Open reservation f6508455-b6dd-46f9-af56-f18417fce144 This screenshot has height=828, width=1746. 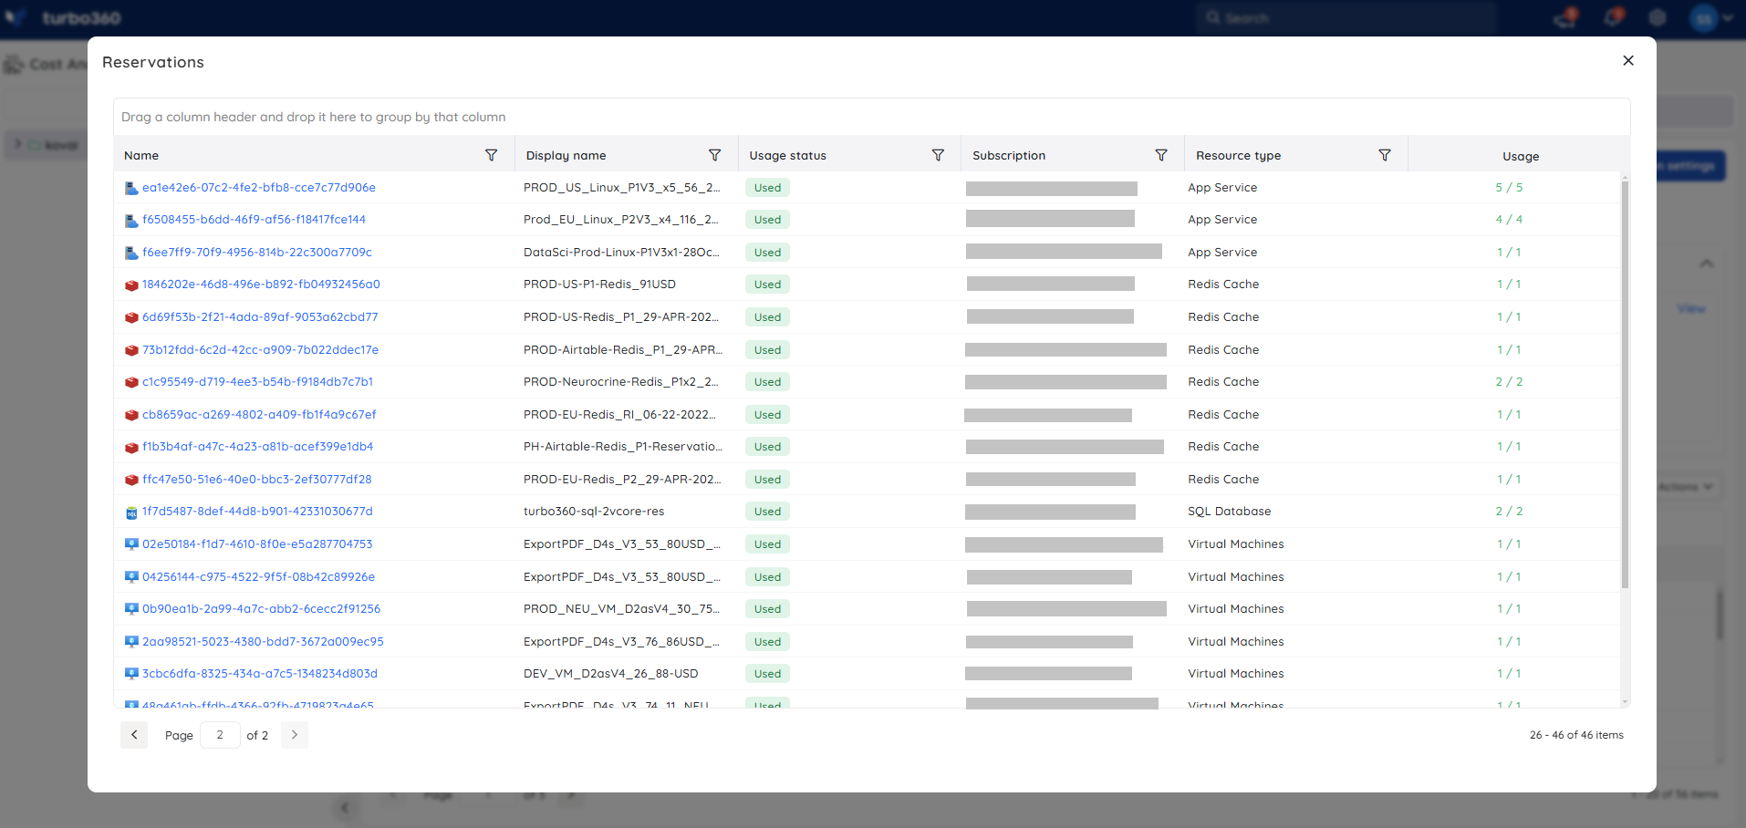click(254, 220)
